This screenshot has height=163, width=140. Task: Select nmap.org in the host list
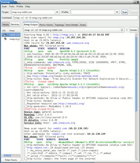pyautogui.click(x=11, y=39)
